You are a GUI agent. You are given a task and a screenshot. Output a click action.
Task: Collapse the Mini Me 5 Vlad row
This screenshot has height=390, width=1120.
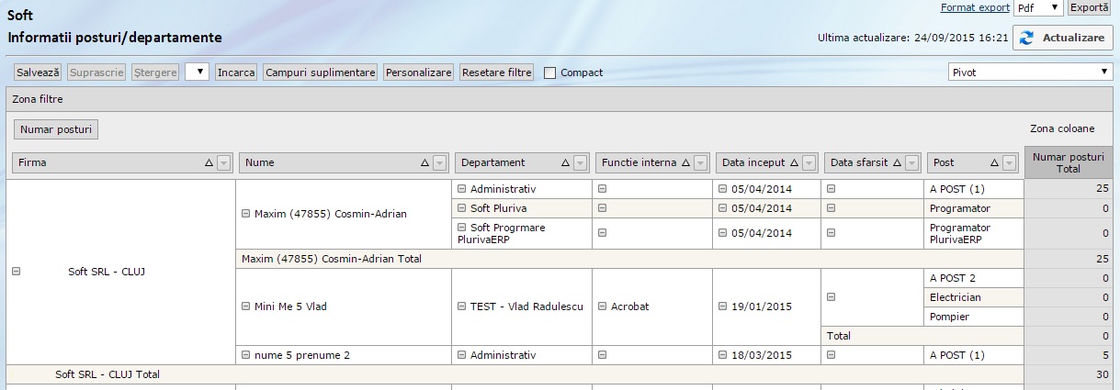click(246, 306)
